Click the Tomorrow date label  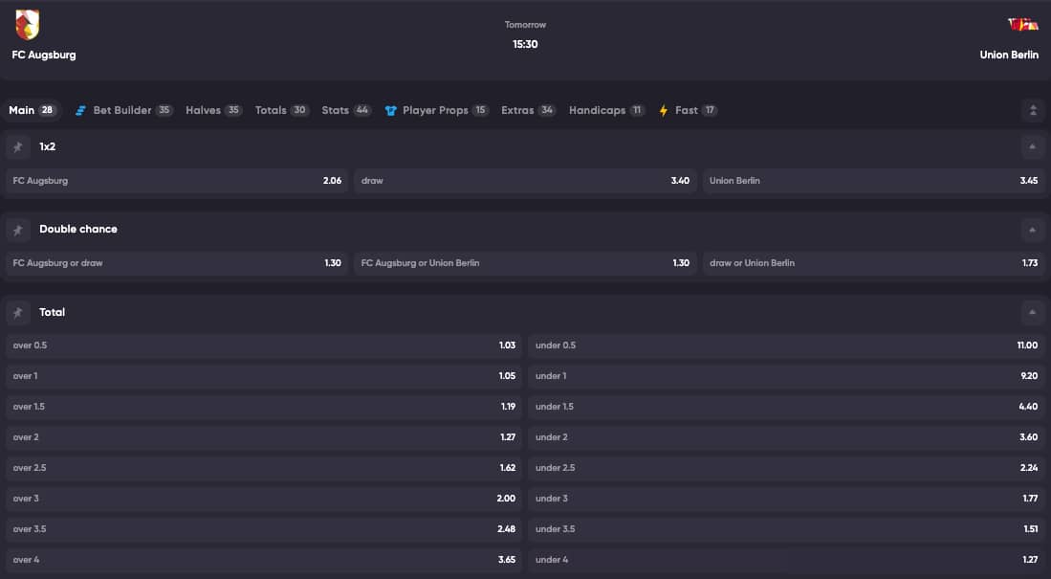pyautogui.click(x=526, y=25)
